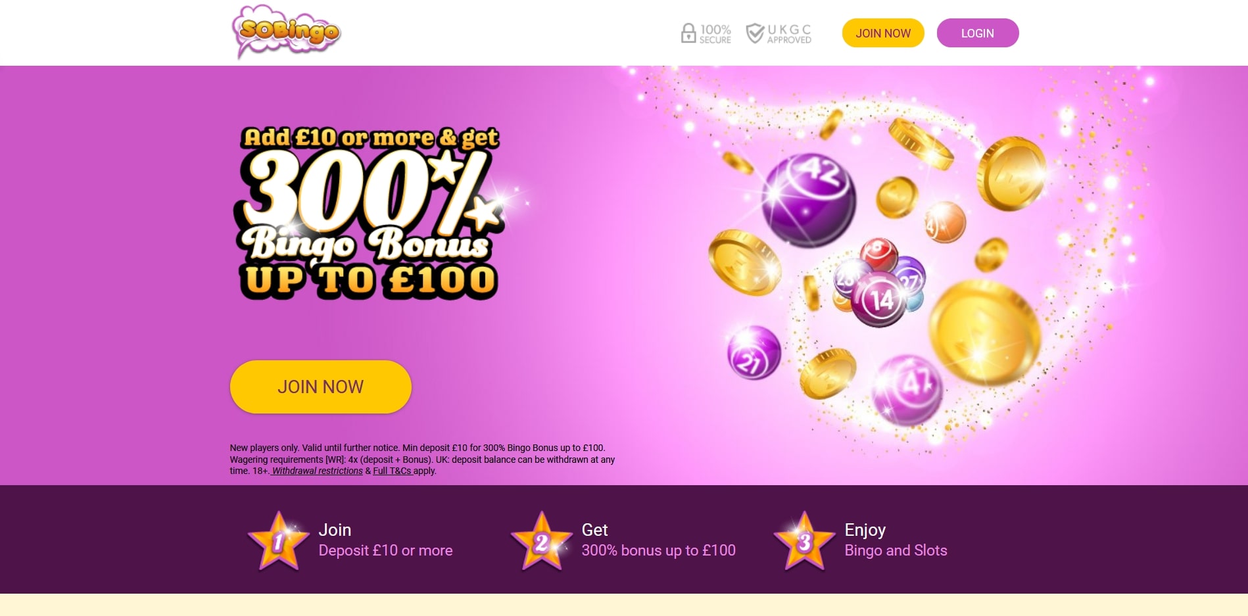Click the yellow JOIN NOW header button
1248x616 pixels.
point(883,33)
